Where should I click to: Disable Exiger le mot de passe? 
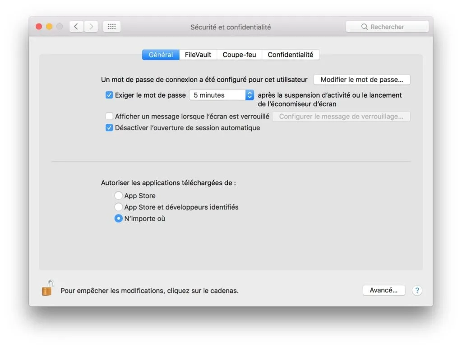point(109,95)
